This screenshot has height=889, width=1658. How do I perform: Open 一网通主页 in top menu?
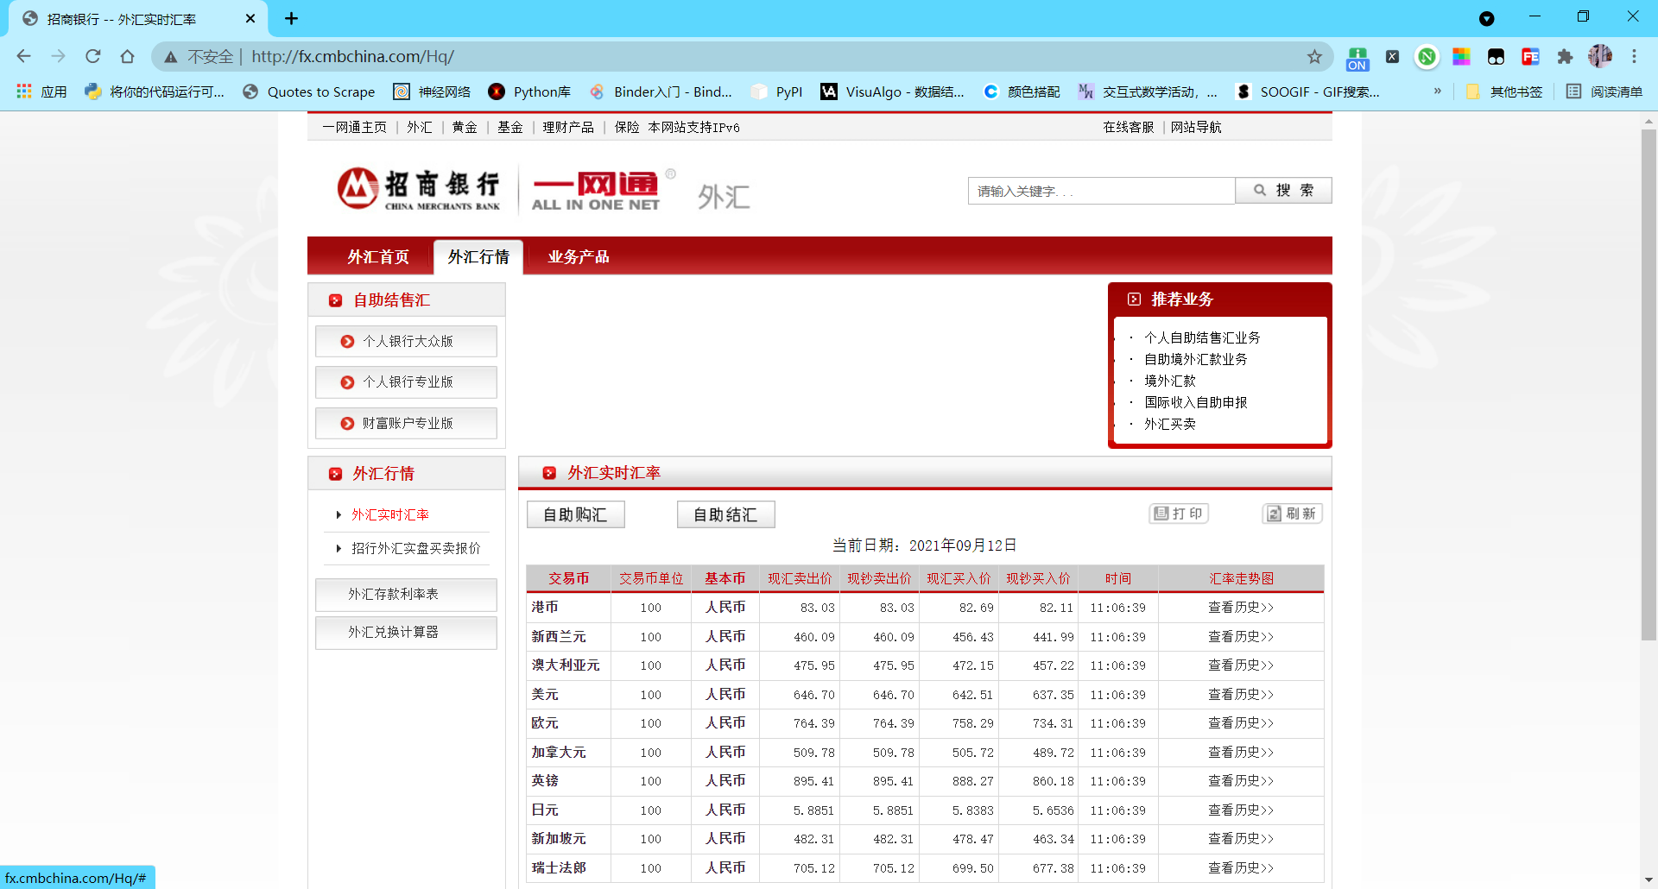coord(354,127)
